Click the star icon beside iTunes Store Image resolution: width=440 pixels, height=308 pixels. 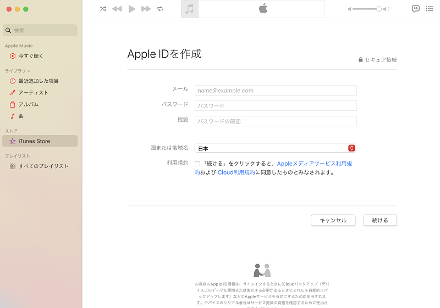pos(13,141)
